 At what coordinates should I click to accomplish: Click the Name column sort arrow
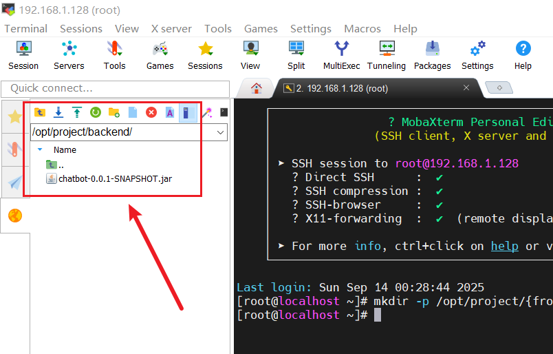point(40,149)
